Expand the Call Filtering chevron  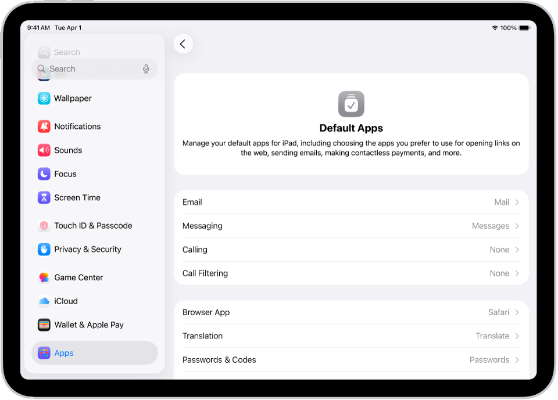tap(517, 273)
